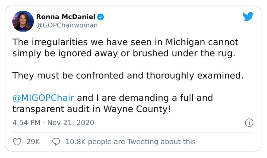Click the Twitter bird logo
This screenshot has height=158, width=267.
click(x=248, y=17)
